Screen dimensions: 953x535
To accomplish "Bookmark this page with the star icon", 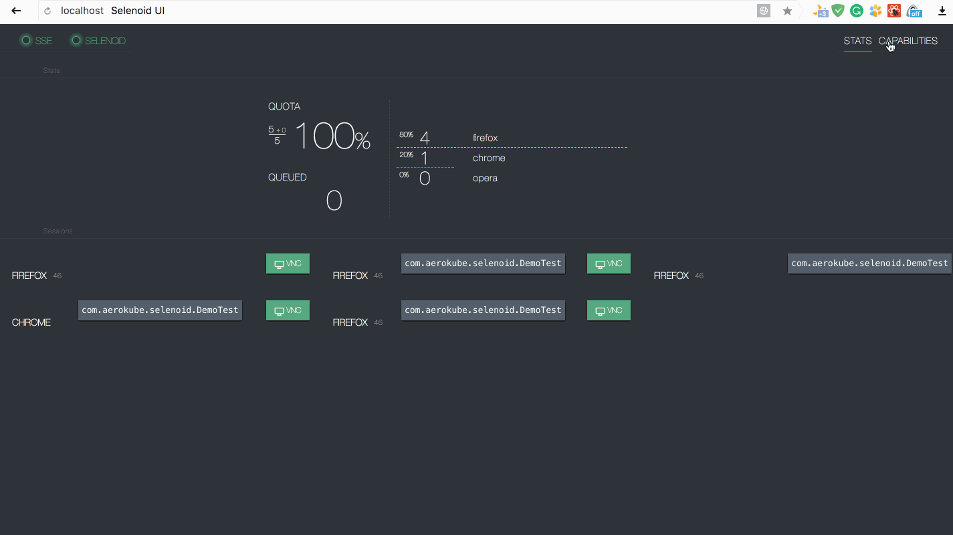I will [787, 11].
